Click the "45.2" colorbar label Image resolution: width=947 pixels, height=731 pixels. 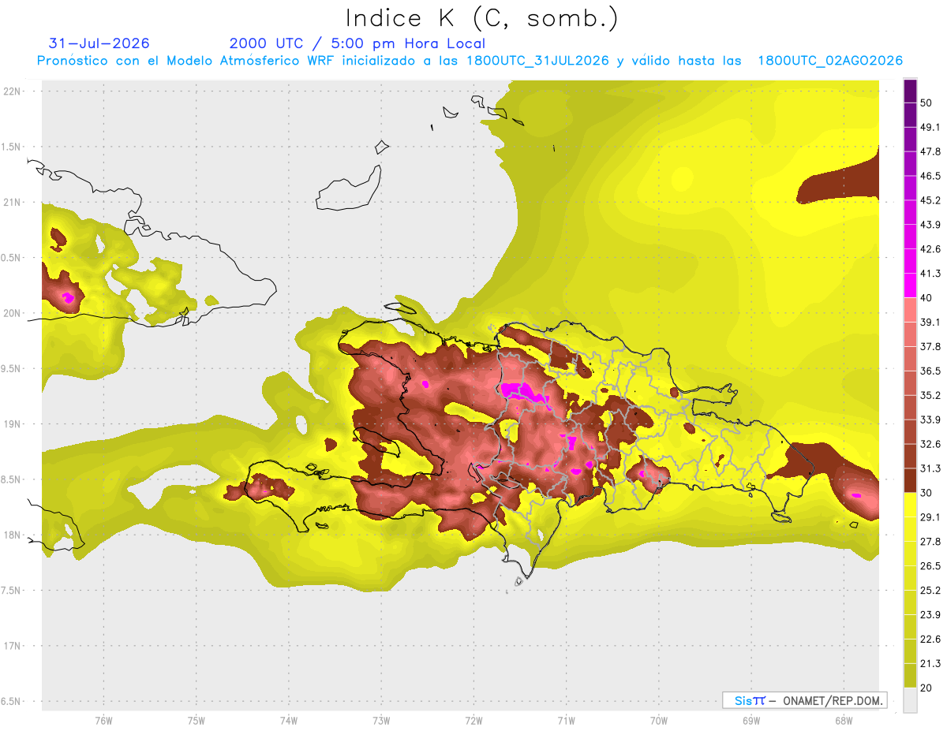(930, 200)
